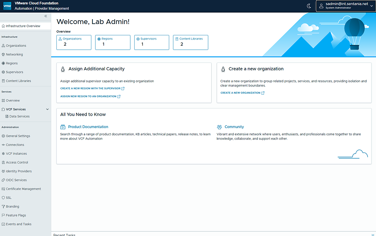Click the Content Libraries sidebar icon
Image resolution: width=376 pixels, height=236 pixels.
3,81
